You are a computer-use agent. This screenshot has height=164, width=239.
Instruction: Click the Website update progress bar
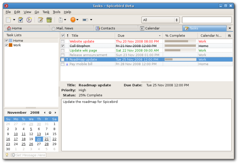pyautogui.click(x=180, y=41)
